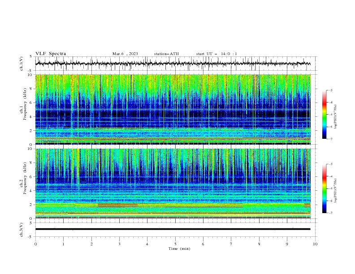This screenshot has height=274, width=355.
Task: Click the time axis tick label '5'
Action: (x=175, y=244)
